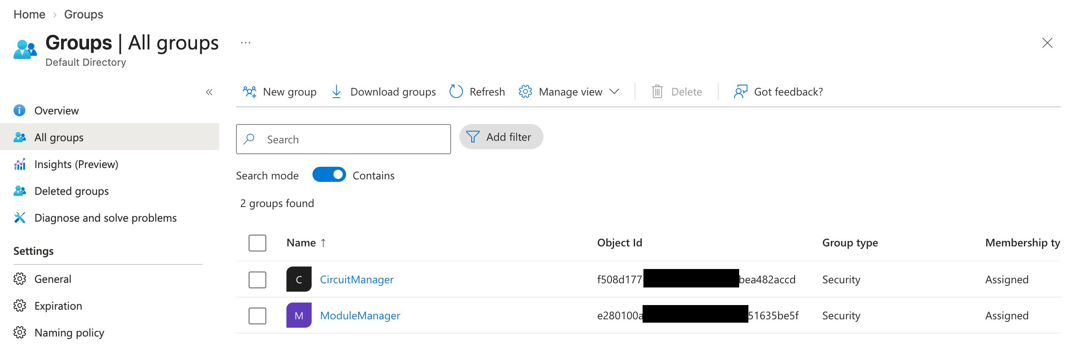Click the New group people icon
This screenshot has width=1076, height=352.
pyautogui.click(x=249, y=91)
